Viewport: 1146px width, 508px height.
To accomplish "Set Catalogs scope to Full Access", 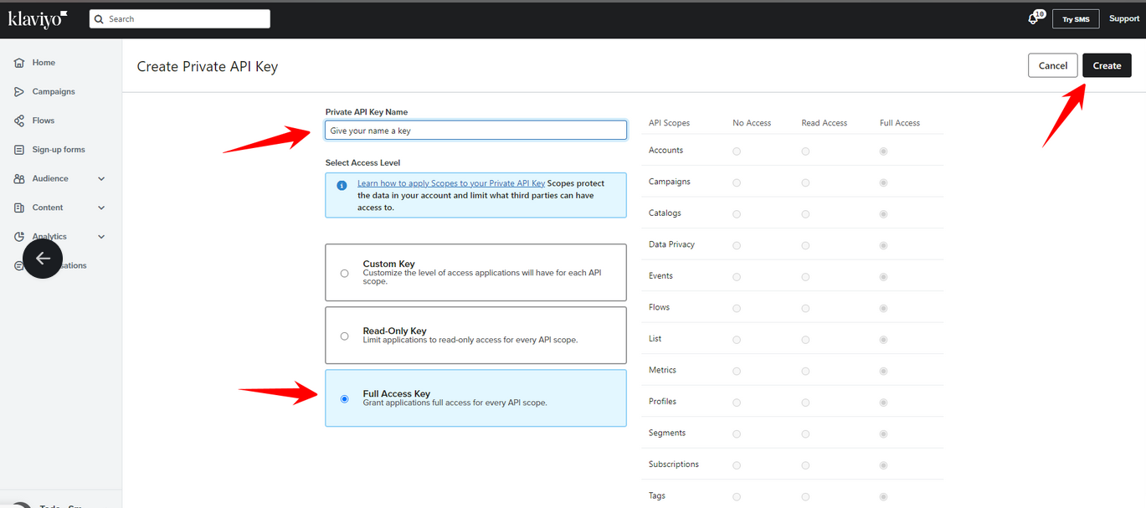I will (x=884, y=214).
